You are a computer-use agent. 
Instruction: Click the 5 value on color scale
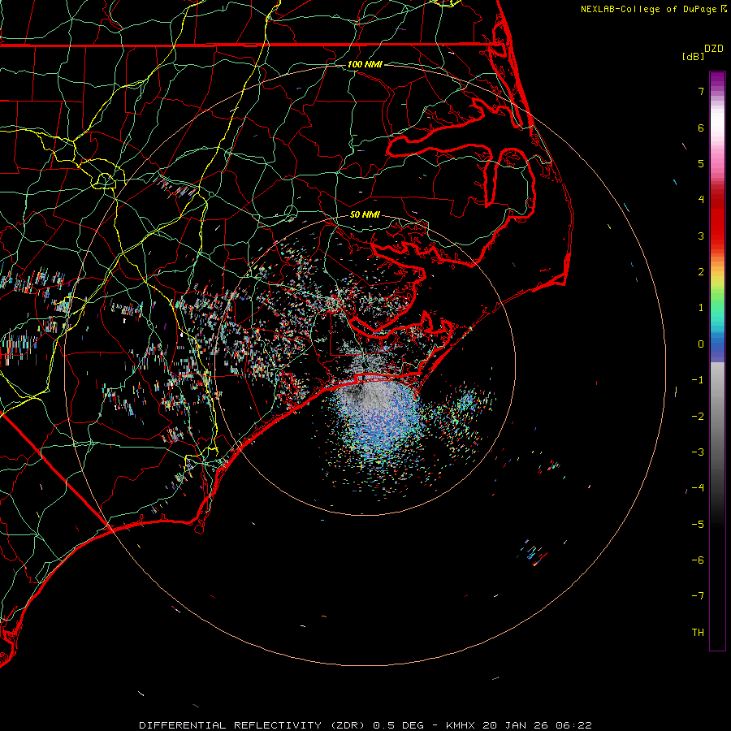701,163
